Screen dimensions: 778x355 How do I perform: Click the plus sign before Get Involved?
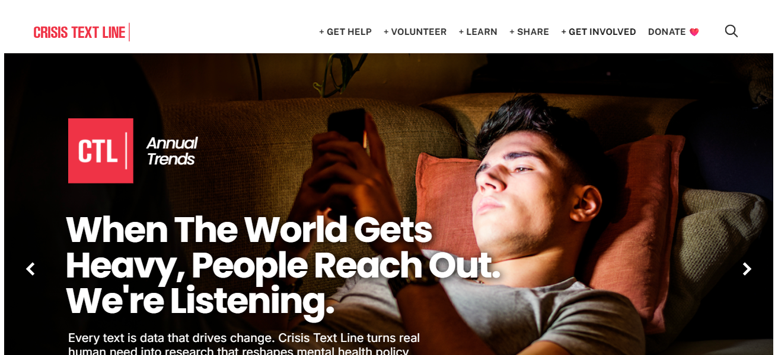[x=563, y=32]
